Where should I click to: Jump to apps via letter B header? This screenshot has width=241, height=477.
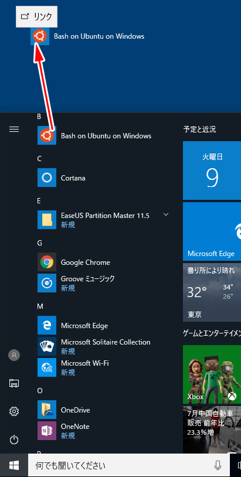[39, 116]
